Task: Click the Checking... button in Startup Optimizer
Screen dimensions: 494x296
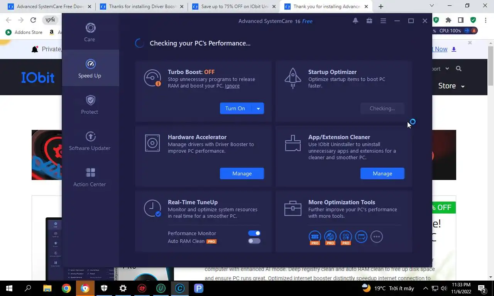Action: (x=382, y=108)
